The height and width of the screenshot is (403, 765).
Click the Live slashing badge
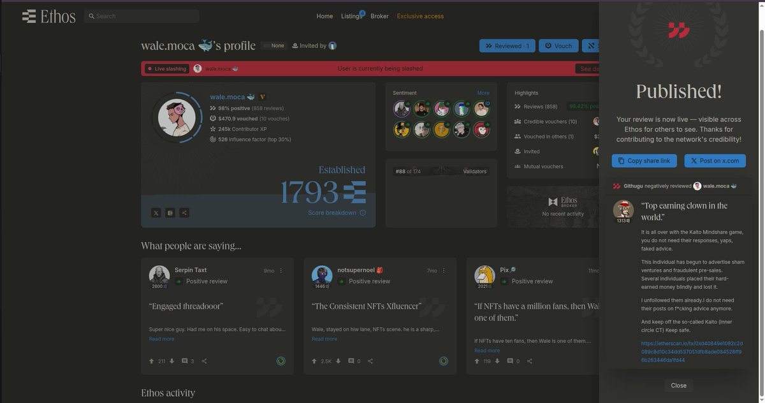click(166, 68)
